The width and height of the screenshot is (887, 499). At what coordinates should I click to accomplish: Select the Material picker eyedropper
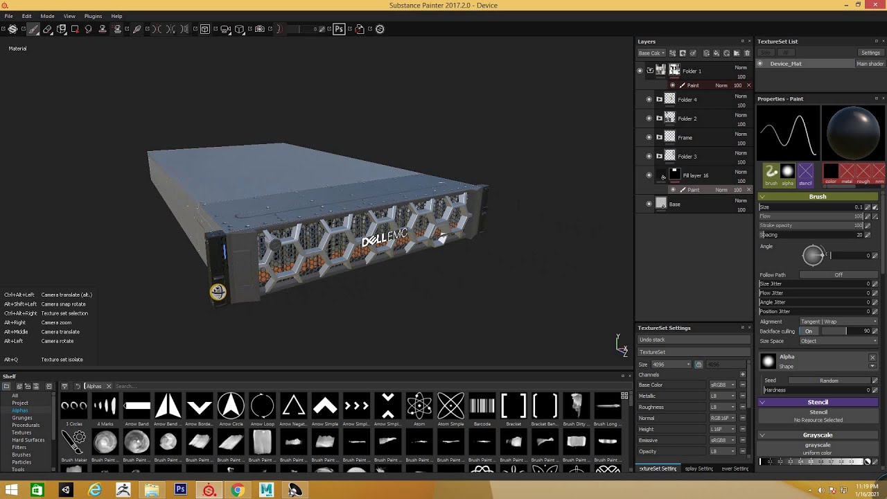(x=137, y=29)
